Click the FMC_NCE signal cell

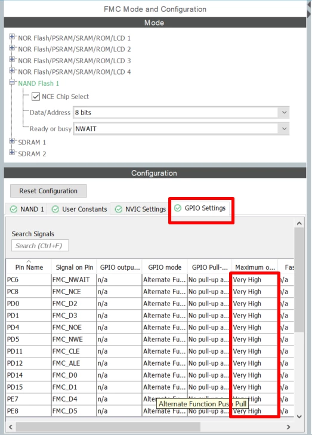[x=75, y=292]
